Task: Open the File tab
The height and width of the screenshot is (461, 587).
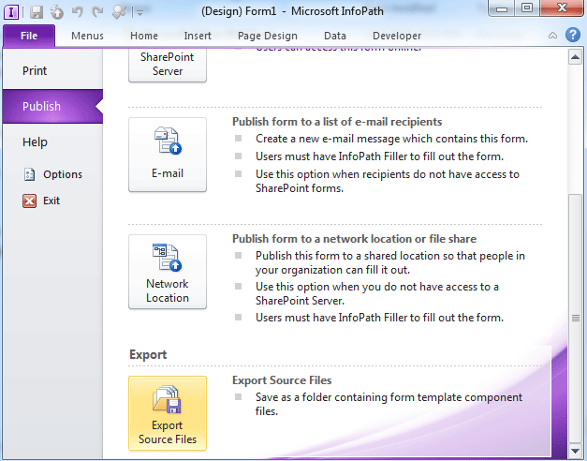Action: pos(29,36)
